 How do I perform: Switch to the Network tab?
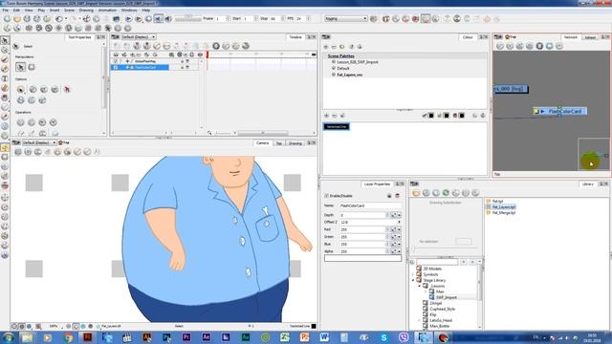tap(571, 37)
